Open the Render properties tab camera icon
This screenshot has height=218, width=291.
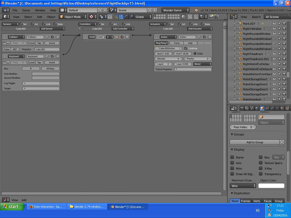(x=242, y=108)
